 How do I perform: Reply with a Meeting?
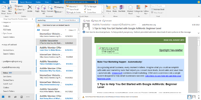click(x=59, y=7)
